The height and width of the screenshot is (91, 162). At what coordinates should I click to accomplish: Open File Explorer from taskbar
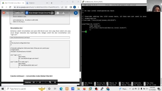pyautogui.click(x=78, y=89)
